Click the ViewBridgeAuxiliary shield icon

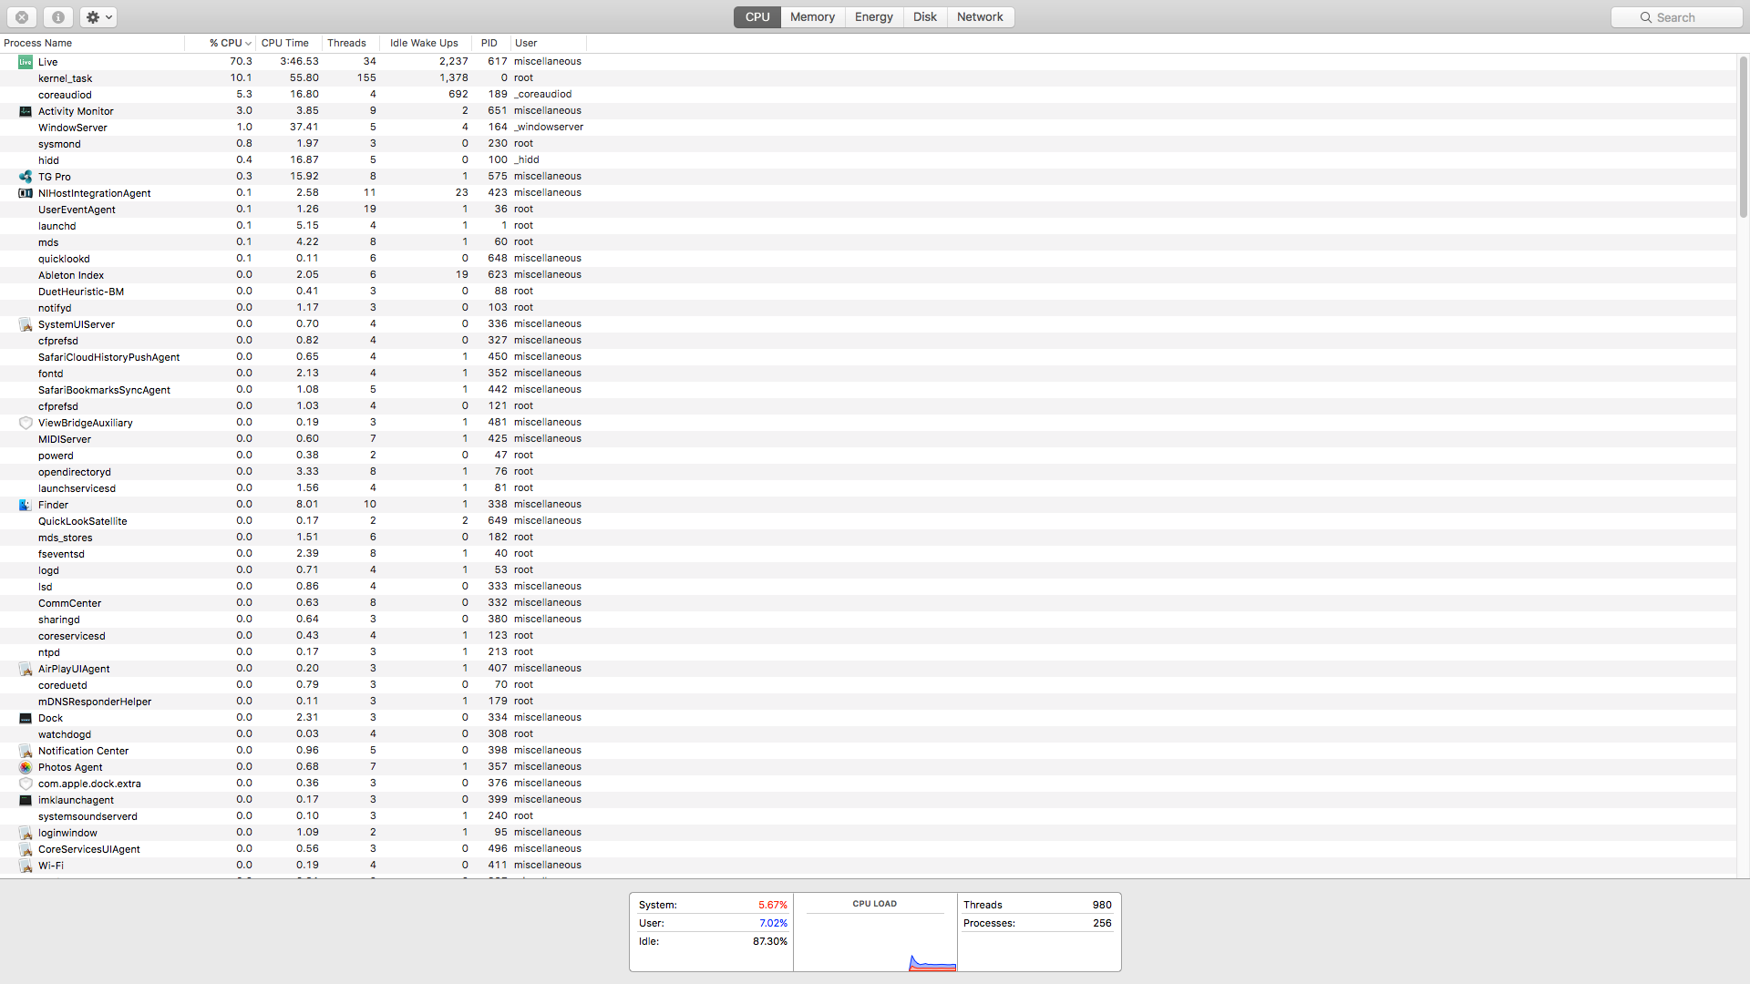(26, 423)
